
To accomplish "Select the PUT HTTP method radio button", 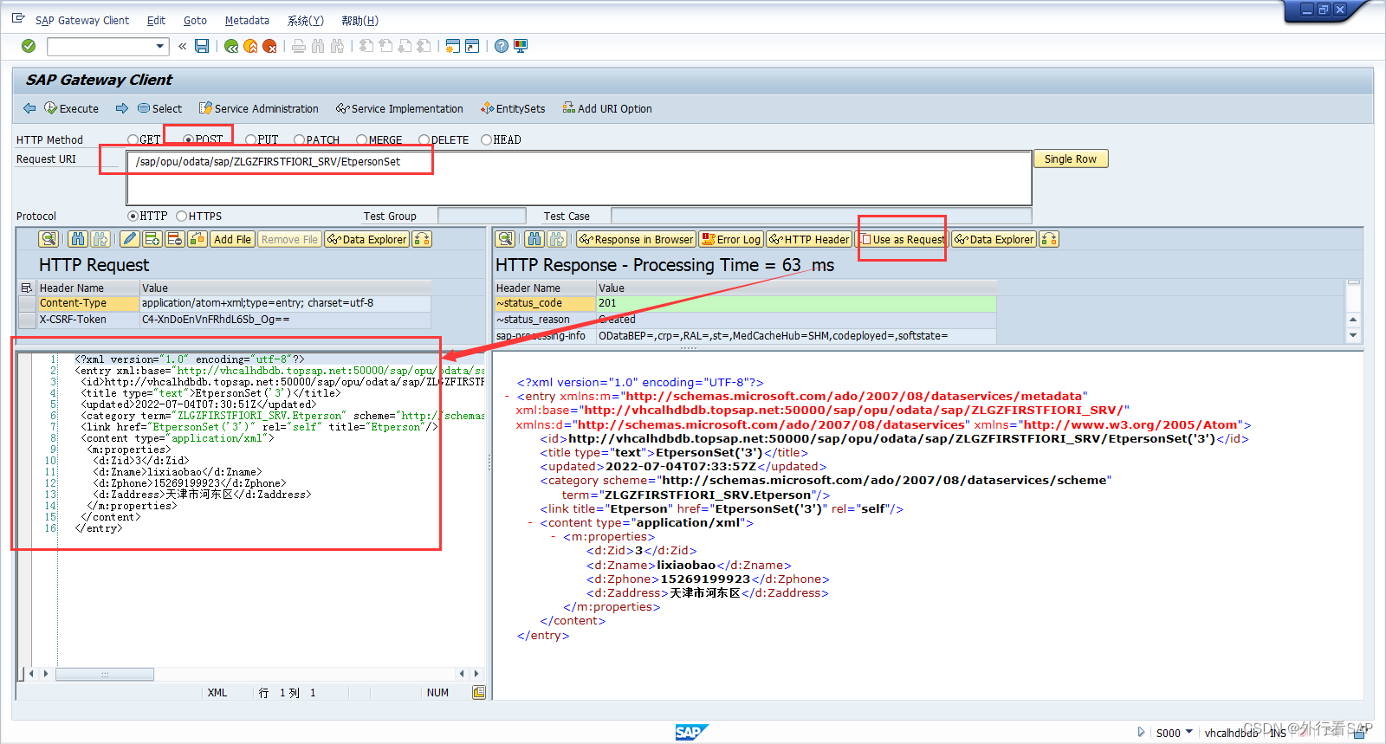I will pyautogui.click(x=250, y=139).
